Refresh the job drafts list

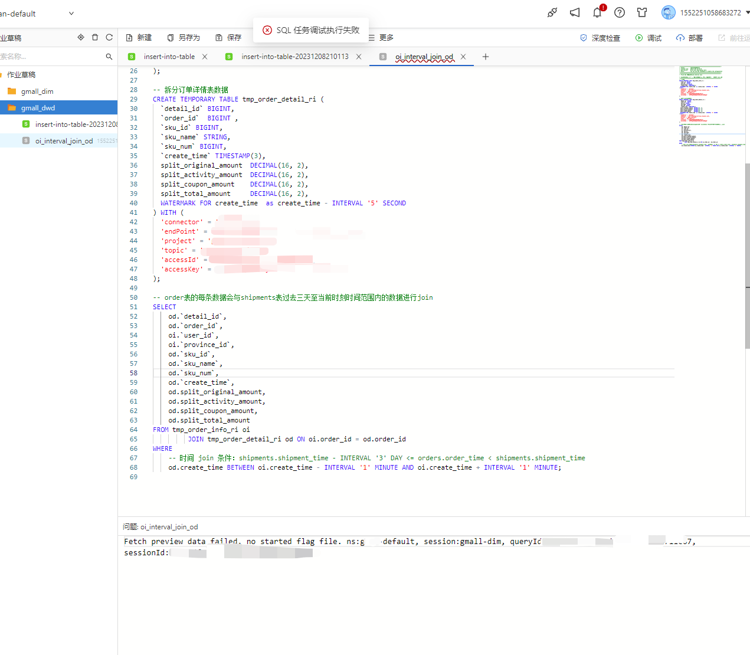pos(109,37)
